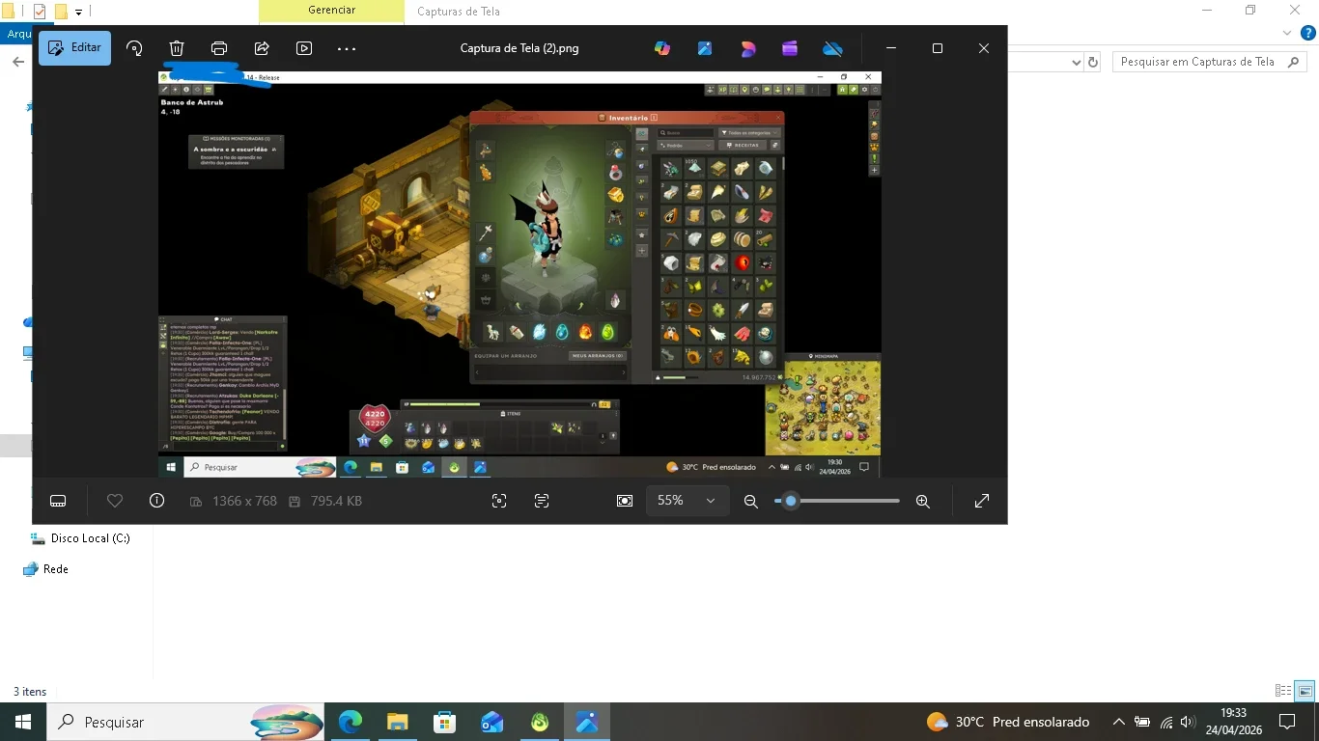Scan text in the image
Viewport: 1319px width, 741px height.
coord(542,501)
